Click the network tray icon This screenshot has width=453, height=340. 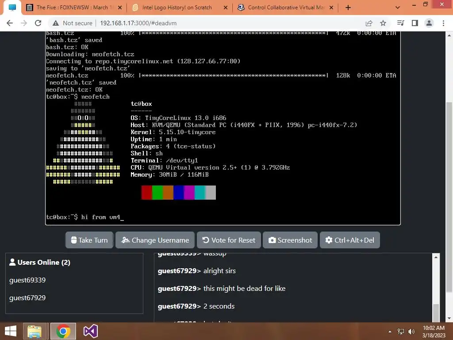click(x=401, y=332)
